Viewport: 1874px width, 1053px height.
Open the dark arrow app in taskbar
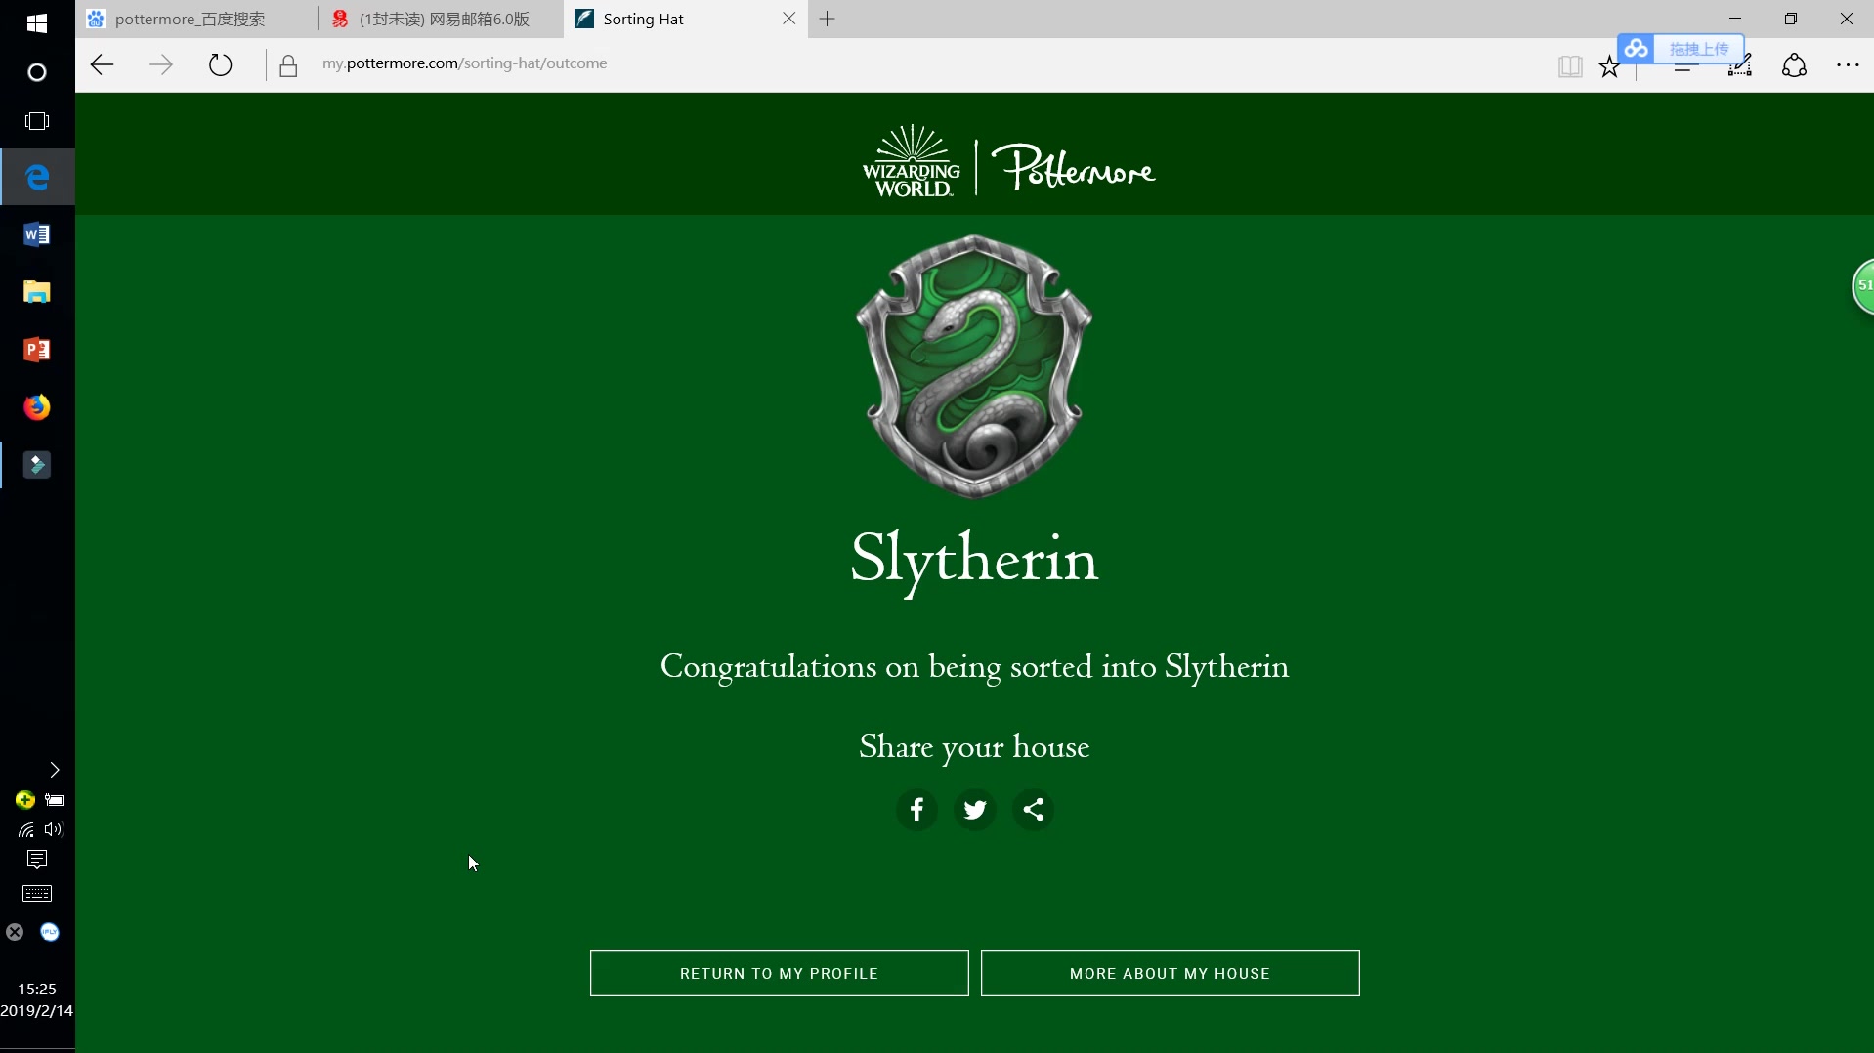(37, 465)
